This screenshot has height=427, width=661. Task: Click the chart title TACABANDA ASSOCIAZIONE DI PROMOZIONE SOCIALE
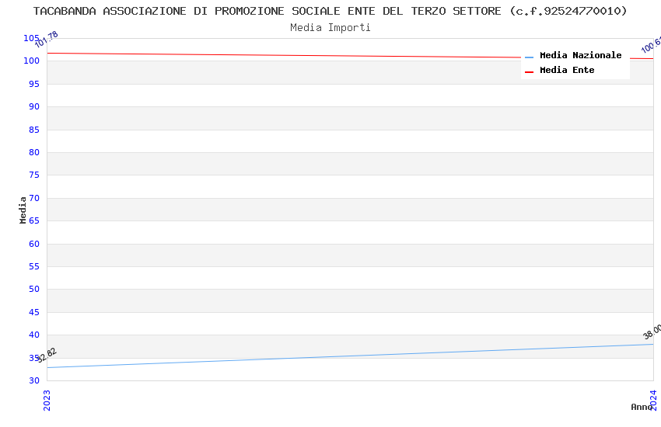tap(330, 11)
